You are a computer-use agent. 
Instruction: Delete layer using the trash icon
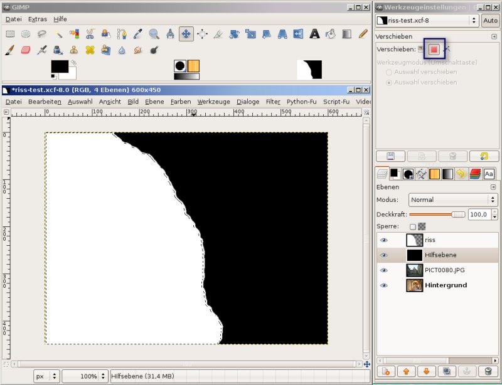488,371
